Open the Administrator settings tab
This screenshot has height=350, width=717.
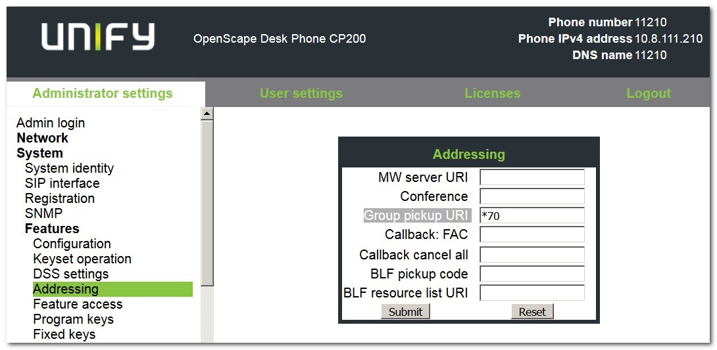(x=103, y=93)
